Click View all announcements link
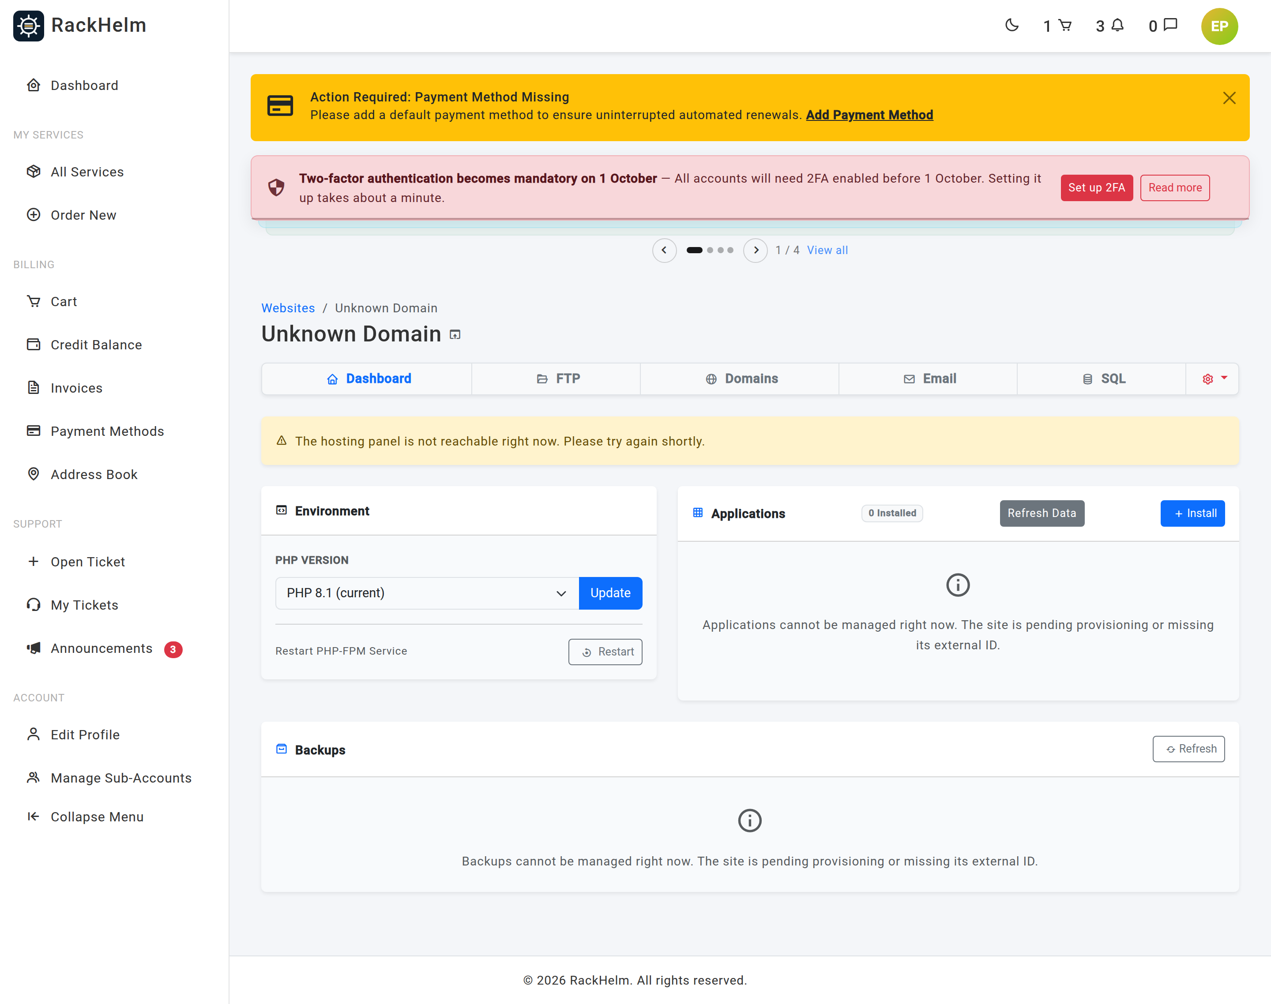Screen dimensions: 1271x1004 (827, 251)
